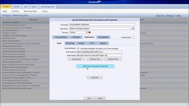Go to the Inventory submenu

coord(15,11)
